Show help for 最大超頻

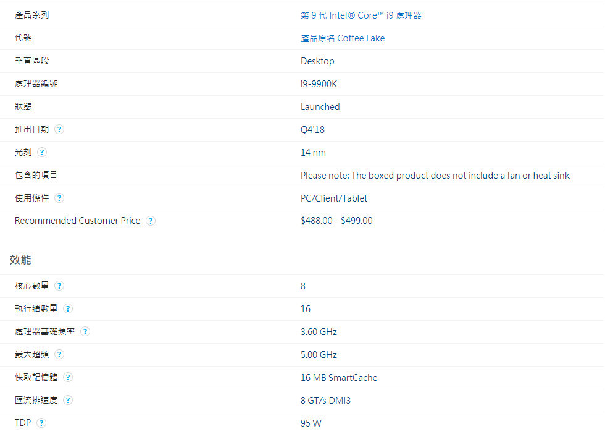click(x=59, y=355)
